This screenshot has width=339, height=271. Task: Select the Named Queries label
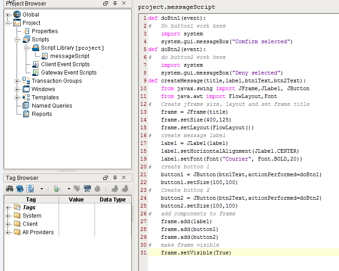52,106
